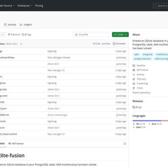Open the 3 tags link under Releases

[x=139, y=107]
